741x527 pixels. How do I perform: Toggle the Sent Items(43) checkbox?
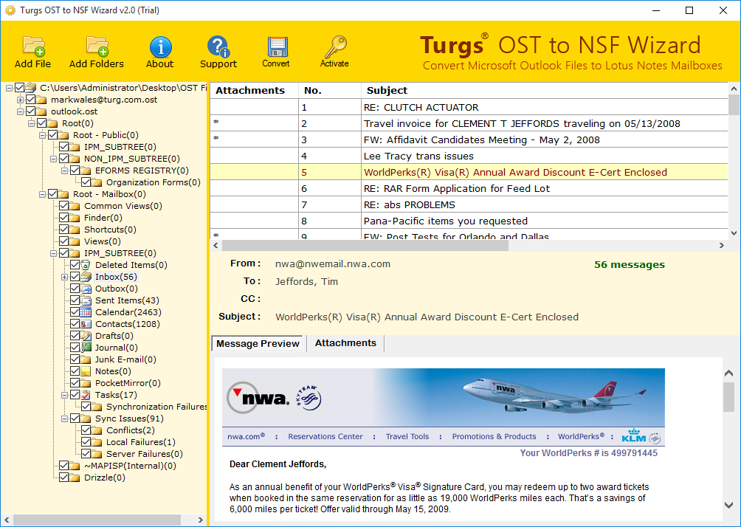point(75,300)
